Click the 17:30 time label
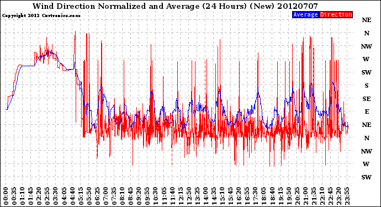This screenshot has width=381, height=207. pyautogui.click(x=255, y=196)
